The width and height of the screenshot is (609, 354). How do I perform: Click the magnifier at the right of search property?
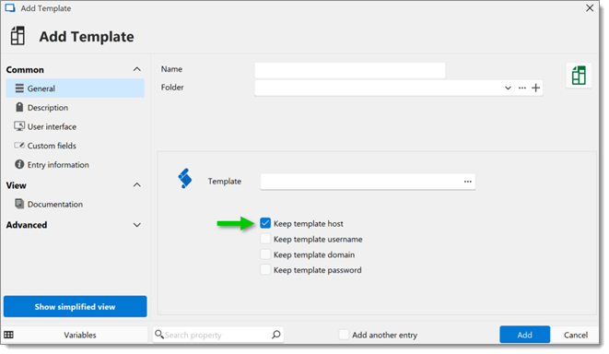tap(276, 335)
